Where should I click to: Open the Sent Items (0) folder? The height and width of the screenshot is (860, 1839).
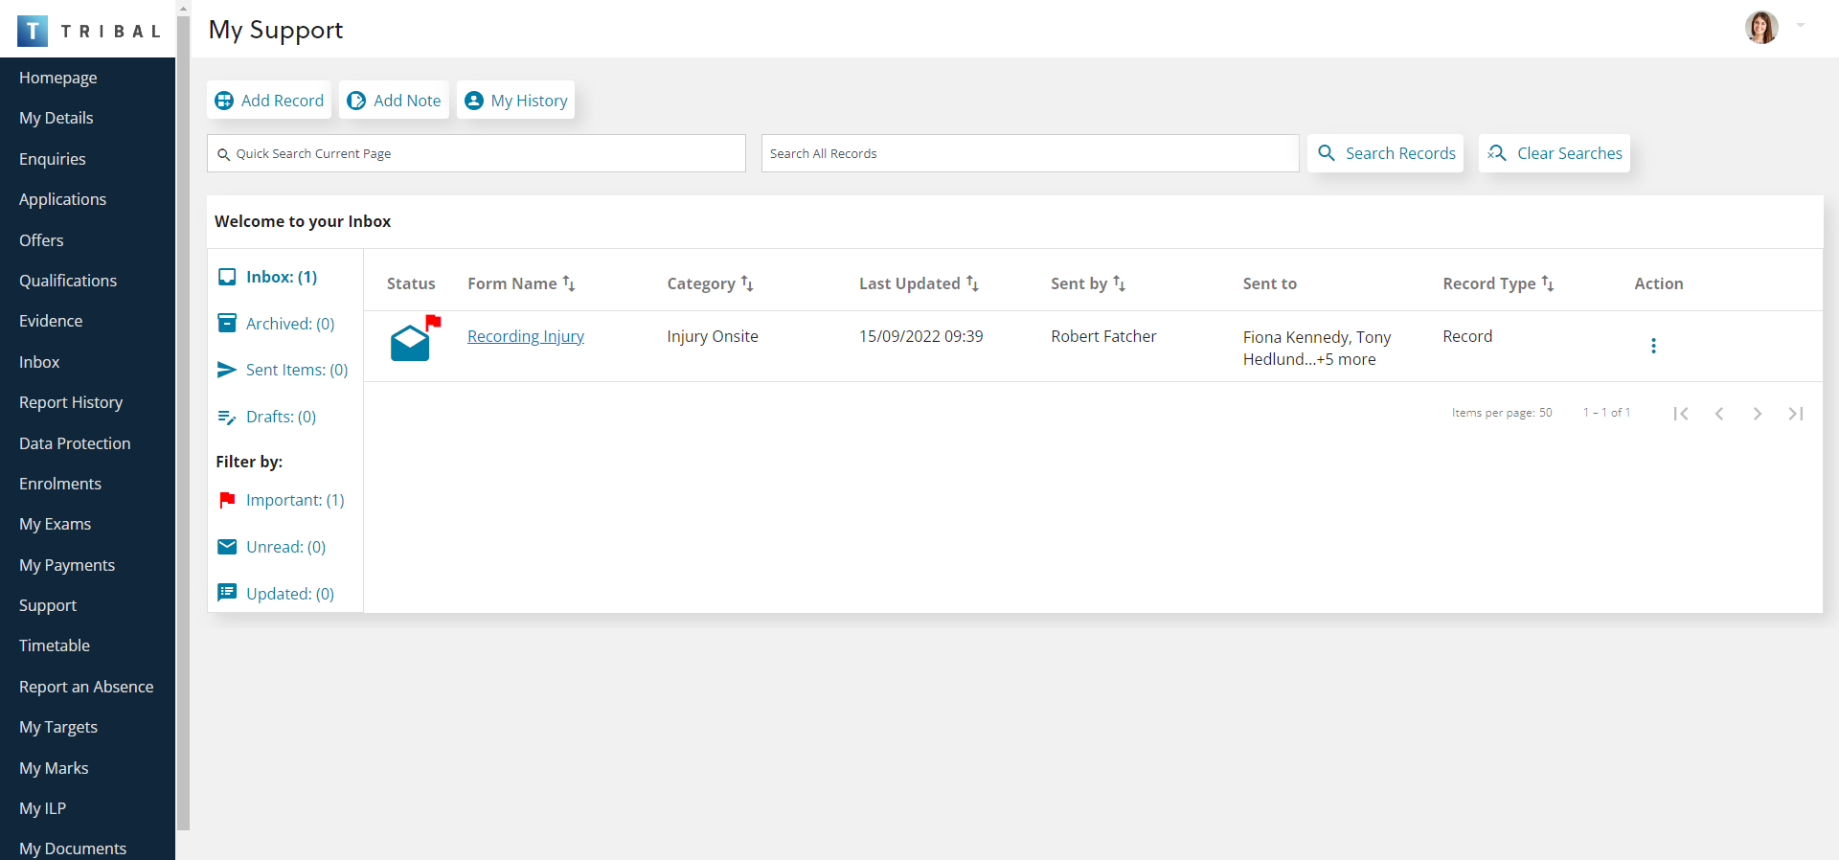(283, 370)
